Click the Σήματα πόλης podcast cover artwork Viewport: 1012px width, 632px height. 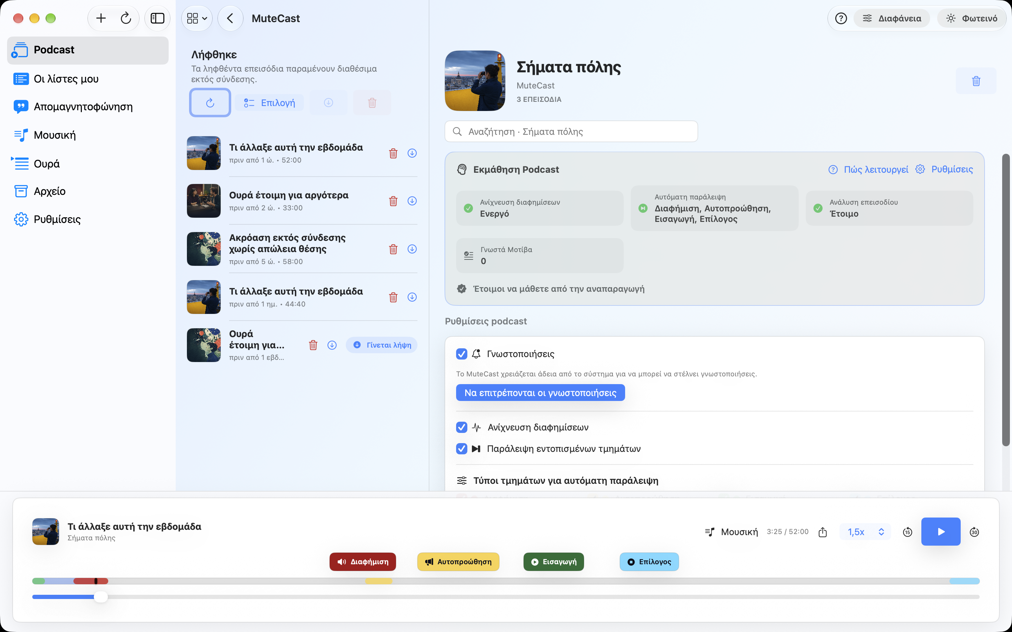(x=475, y=81)
